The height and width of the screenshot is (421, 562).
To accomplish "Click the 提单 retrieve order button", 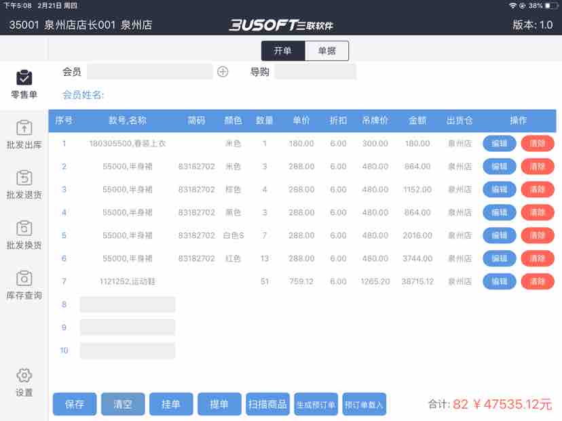I will coord(219,404).
